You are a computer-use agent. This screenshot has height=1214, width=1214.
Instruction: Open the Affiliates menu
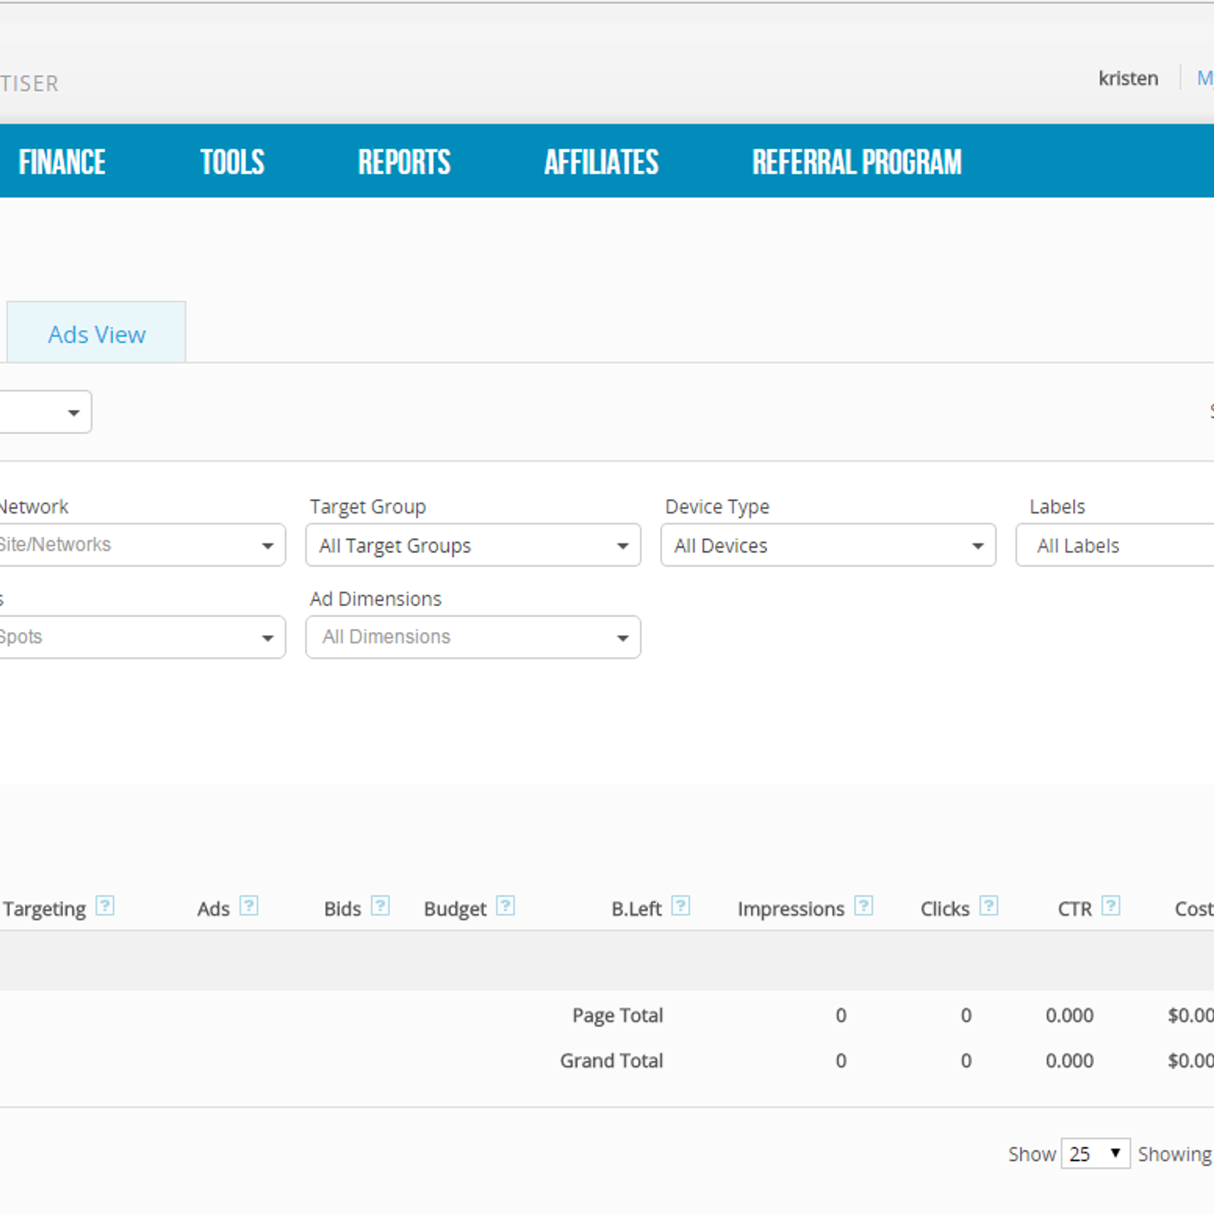click(x=602, y=162)
